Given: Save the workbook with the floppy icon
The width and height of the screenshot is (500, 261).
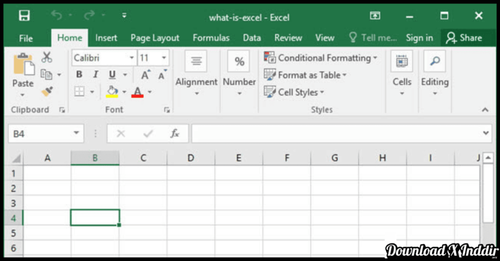Looking at the screenshot, I should [x=24, y=16].
